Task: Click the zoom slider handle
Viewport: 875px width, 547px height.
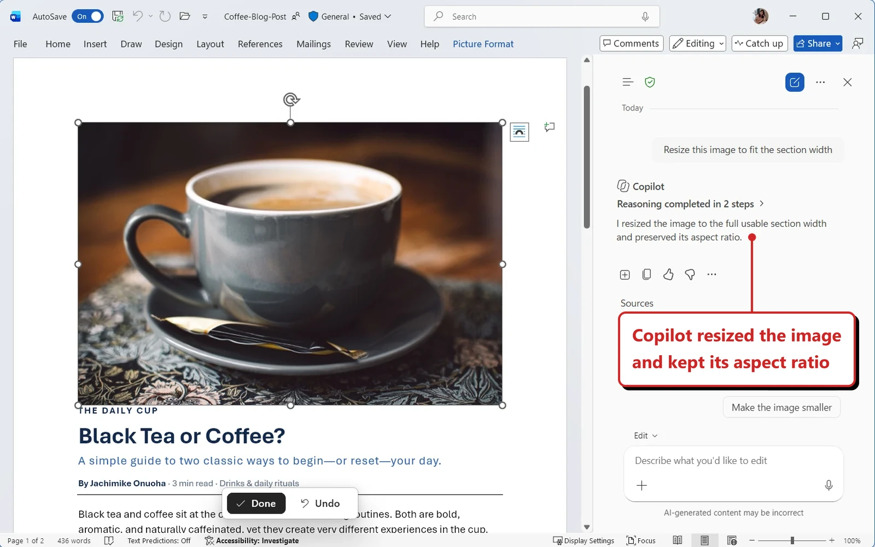Action: point(792,540)
